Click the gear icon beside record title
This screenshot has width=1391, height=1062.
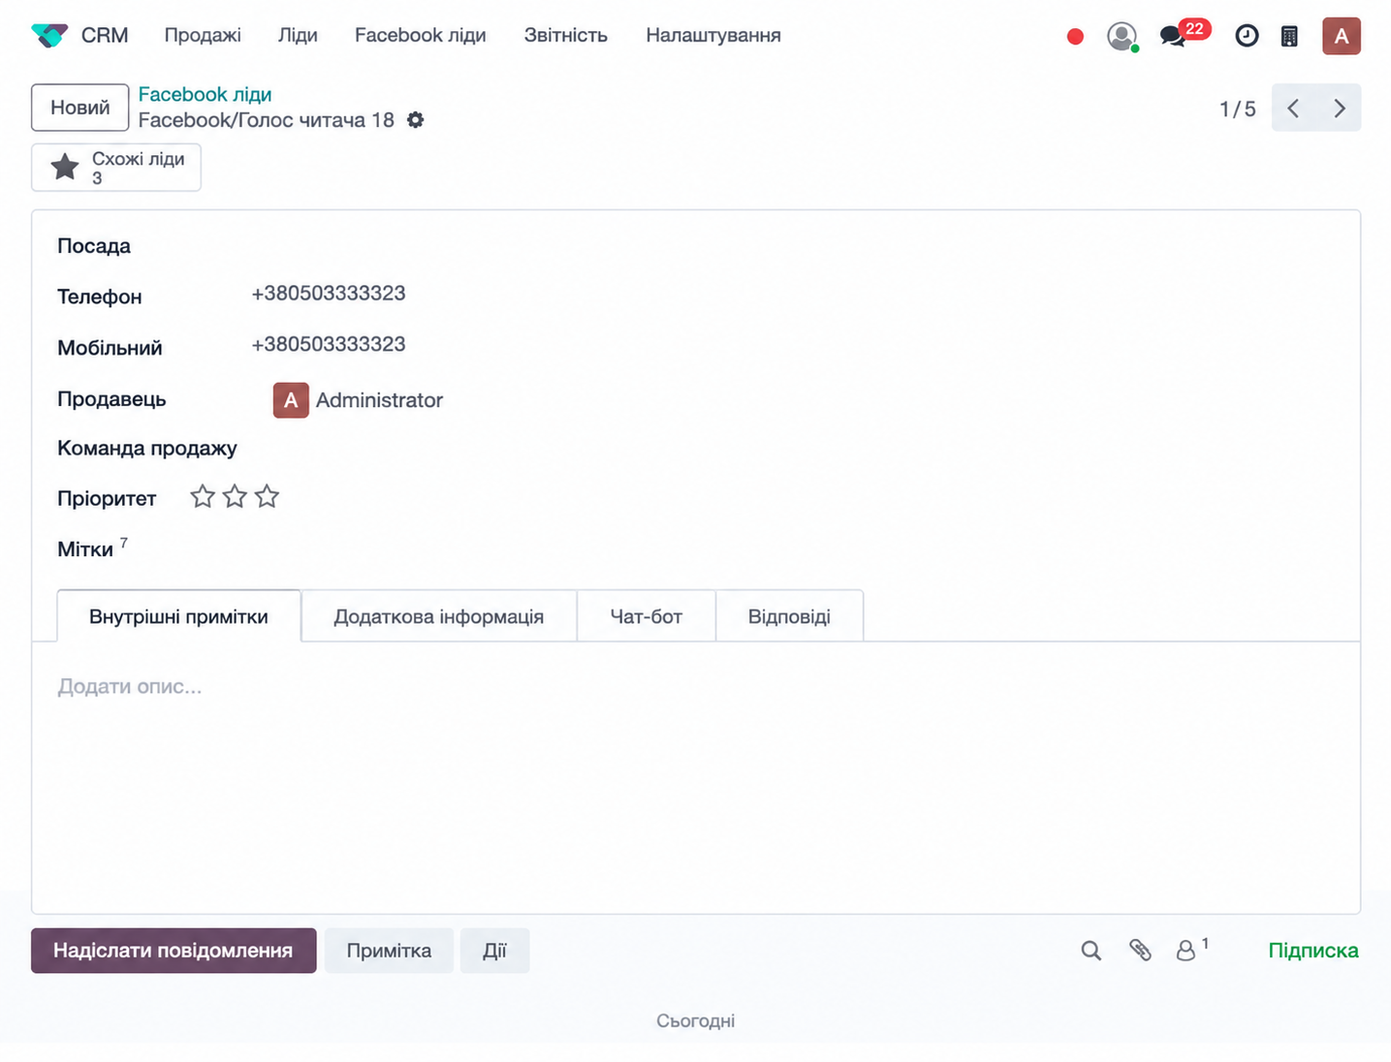(415, 120)
